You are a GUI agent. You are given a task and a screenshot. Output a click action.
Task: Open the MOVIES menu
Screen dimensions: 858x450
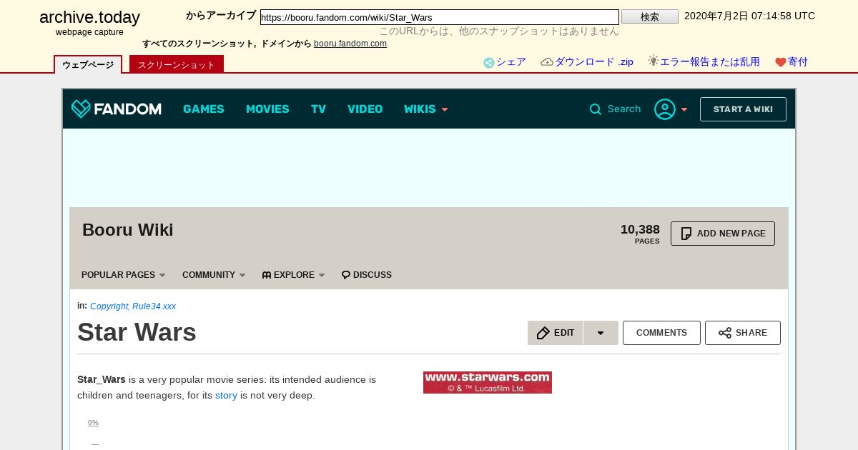(x=267, y=109)
